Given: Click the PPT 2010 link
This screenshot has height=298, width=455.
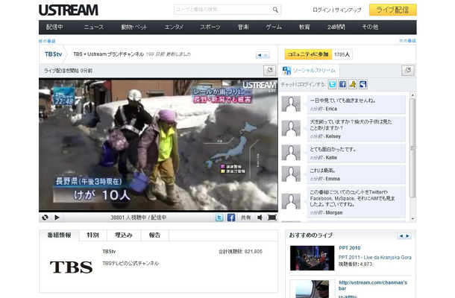Looking at the screenshot, I should pos(350,248).
